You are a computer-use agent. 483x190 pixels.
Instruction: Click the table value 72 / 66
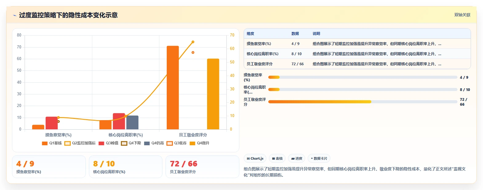[x=297, y=64]
